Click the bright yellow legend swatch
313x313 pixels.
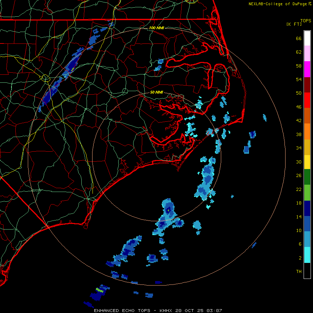point(307,162)
